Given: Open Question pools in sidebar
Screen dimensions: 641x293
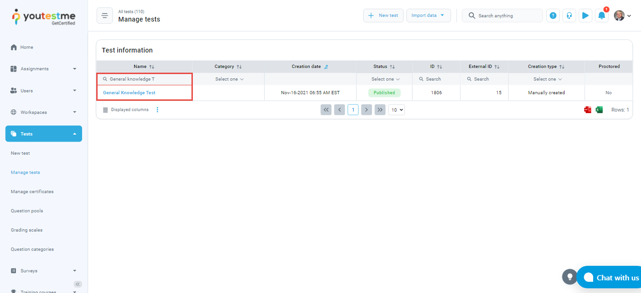Looking at the screenshot, I should point(27,211).
